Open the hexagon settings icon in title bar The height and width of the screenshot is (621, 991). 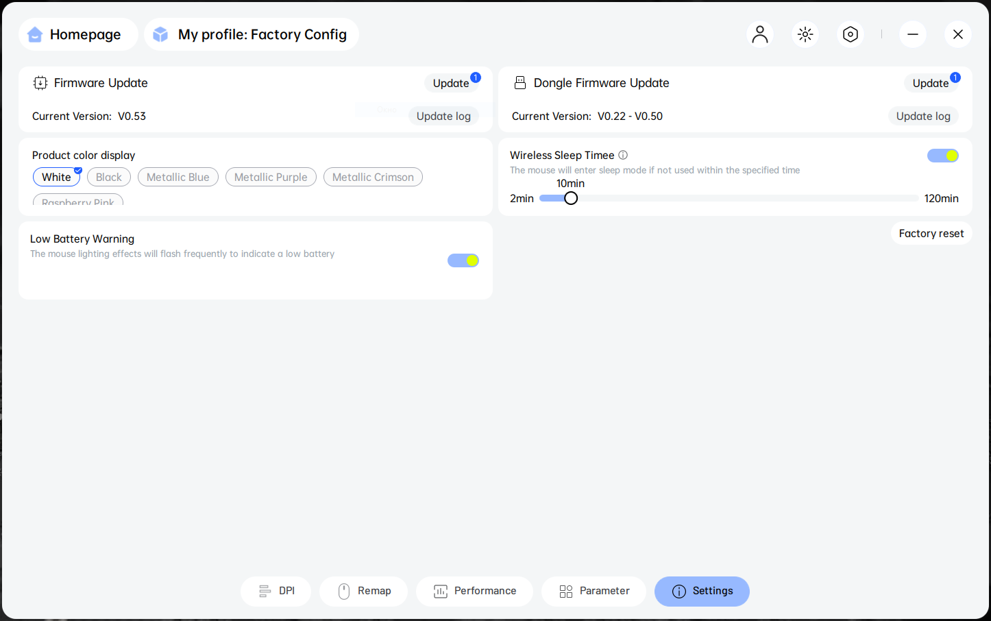pos(851,34)
